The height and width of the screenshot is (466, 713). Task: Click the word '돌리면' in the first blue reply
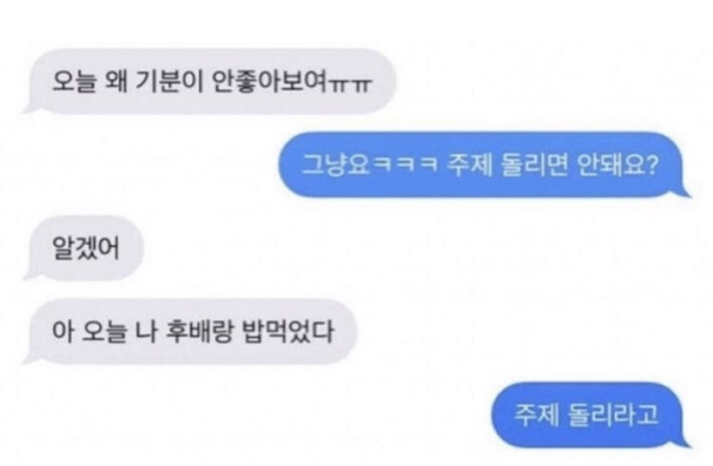pyautogui.click(x=534, y=164)
